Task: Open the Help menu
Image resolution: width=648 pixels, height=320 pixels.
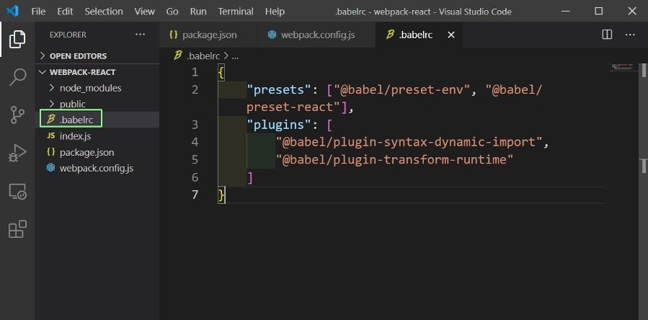Action: point(275,12)
